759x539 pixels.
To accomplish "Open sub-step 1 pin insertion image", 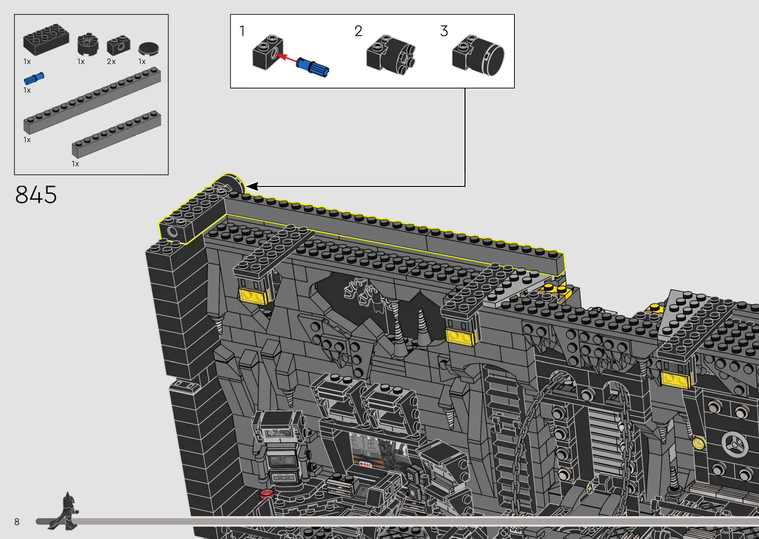I will click(290, 56).
